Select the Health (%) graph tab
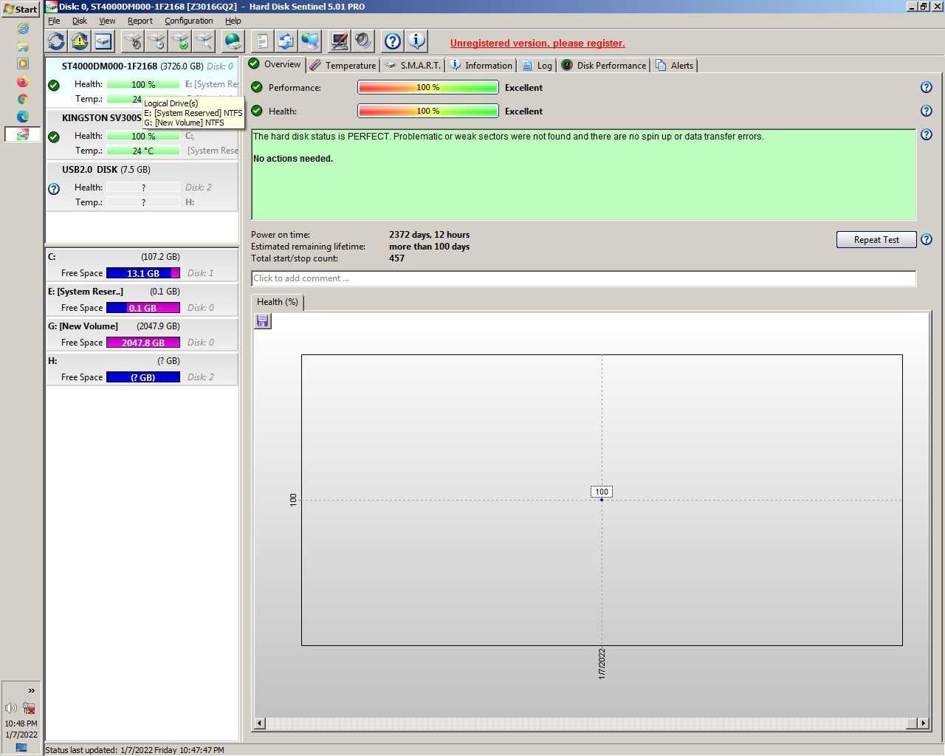The image size is (945, 756). 277,302
